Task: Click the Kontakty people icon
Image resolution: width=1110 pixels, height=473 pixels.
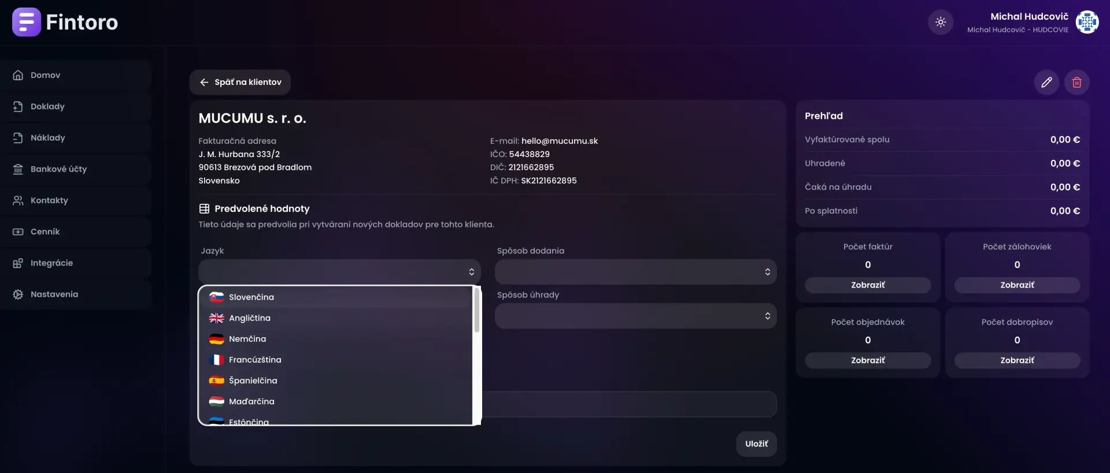Action: point(18,200)
